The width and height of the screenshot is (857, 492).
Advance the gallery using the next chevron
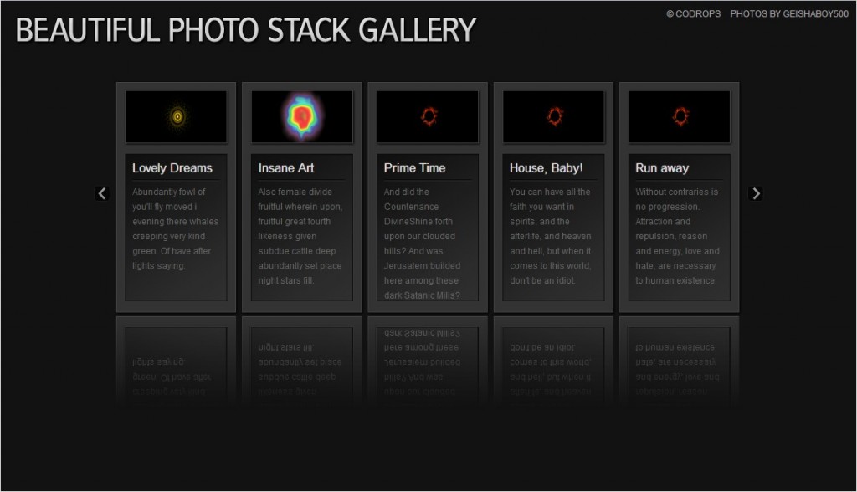(x=755, y=192)
